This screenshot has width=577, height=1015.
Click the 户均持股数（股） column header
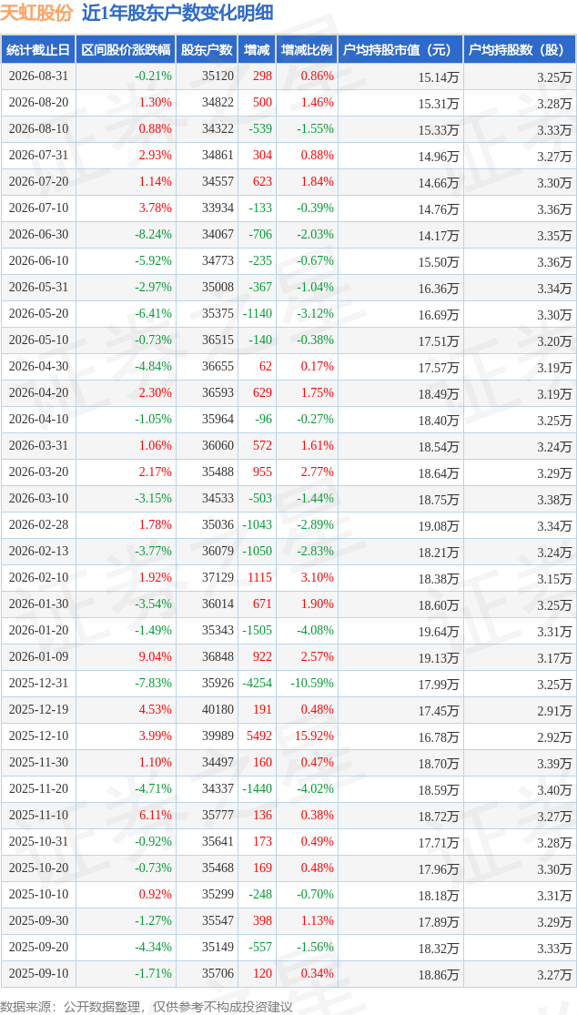click(520, 50)
